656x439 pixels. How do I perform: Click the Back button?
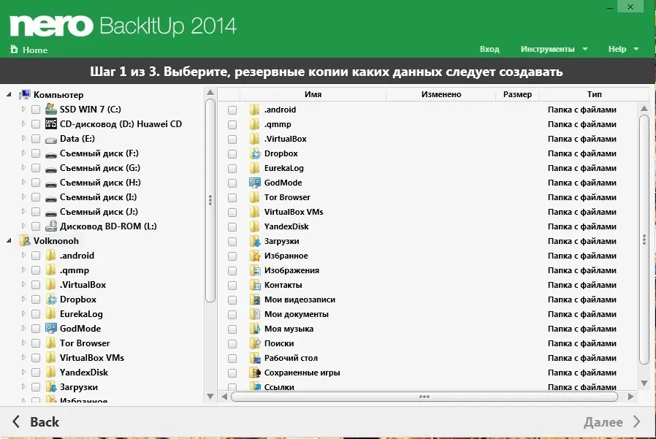(36, 422)
